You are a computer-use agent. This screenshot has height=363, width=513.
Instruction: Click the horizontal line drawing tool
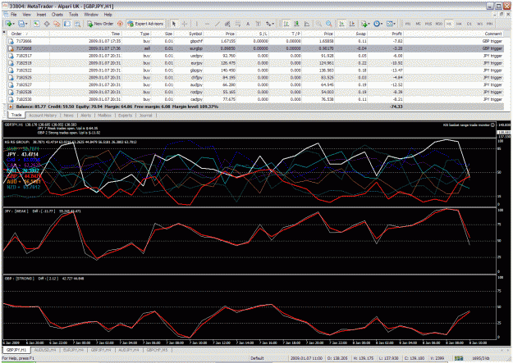(207, 24)
